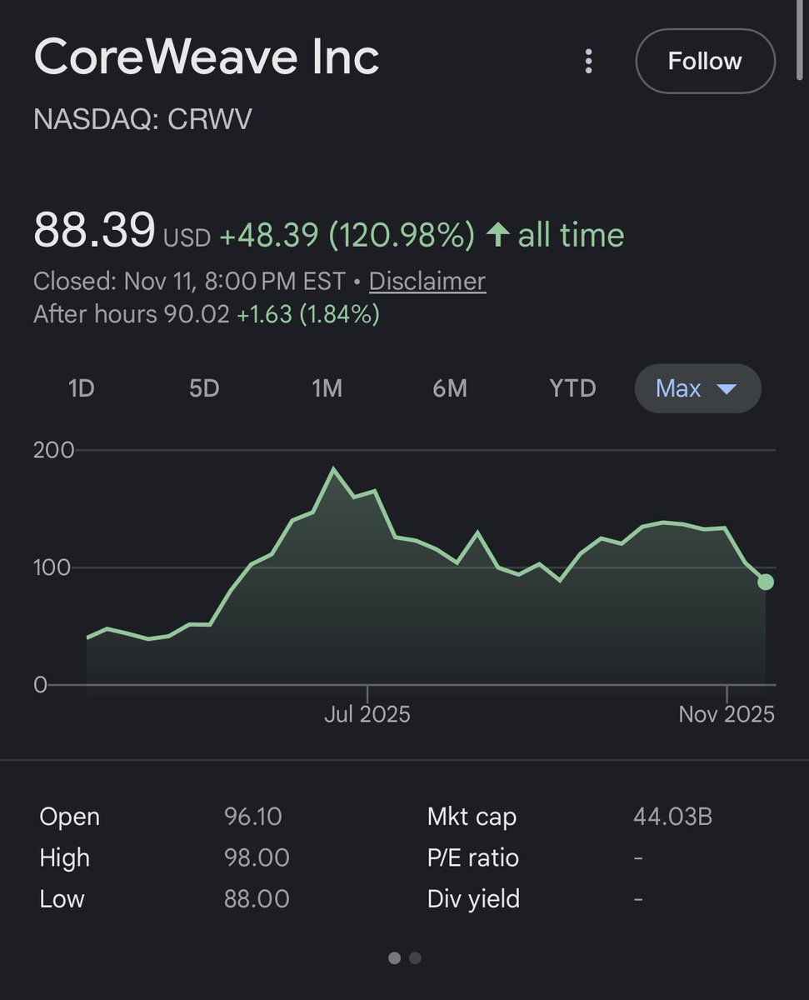Open the Disclaimer link
The height and width of the screenshot is (1000, 809).
[x=427, y=281]
